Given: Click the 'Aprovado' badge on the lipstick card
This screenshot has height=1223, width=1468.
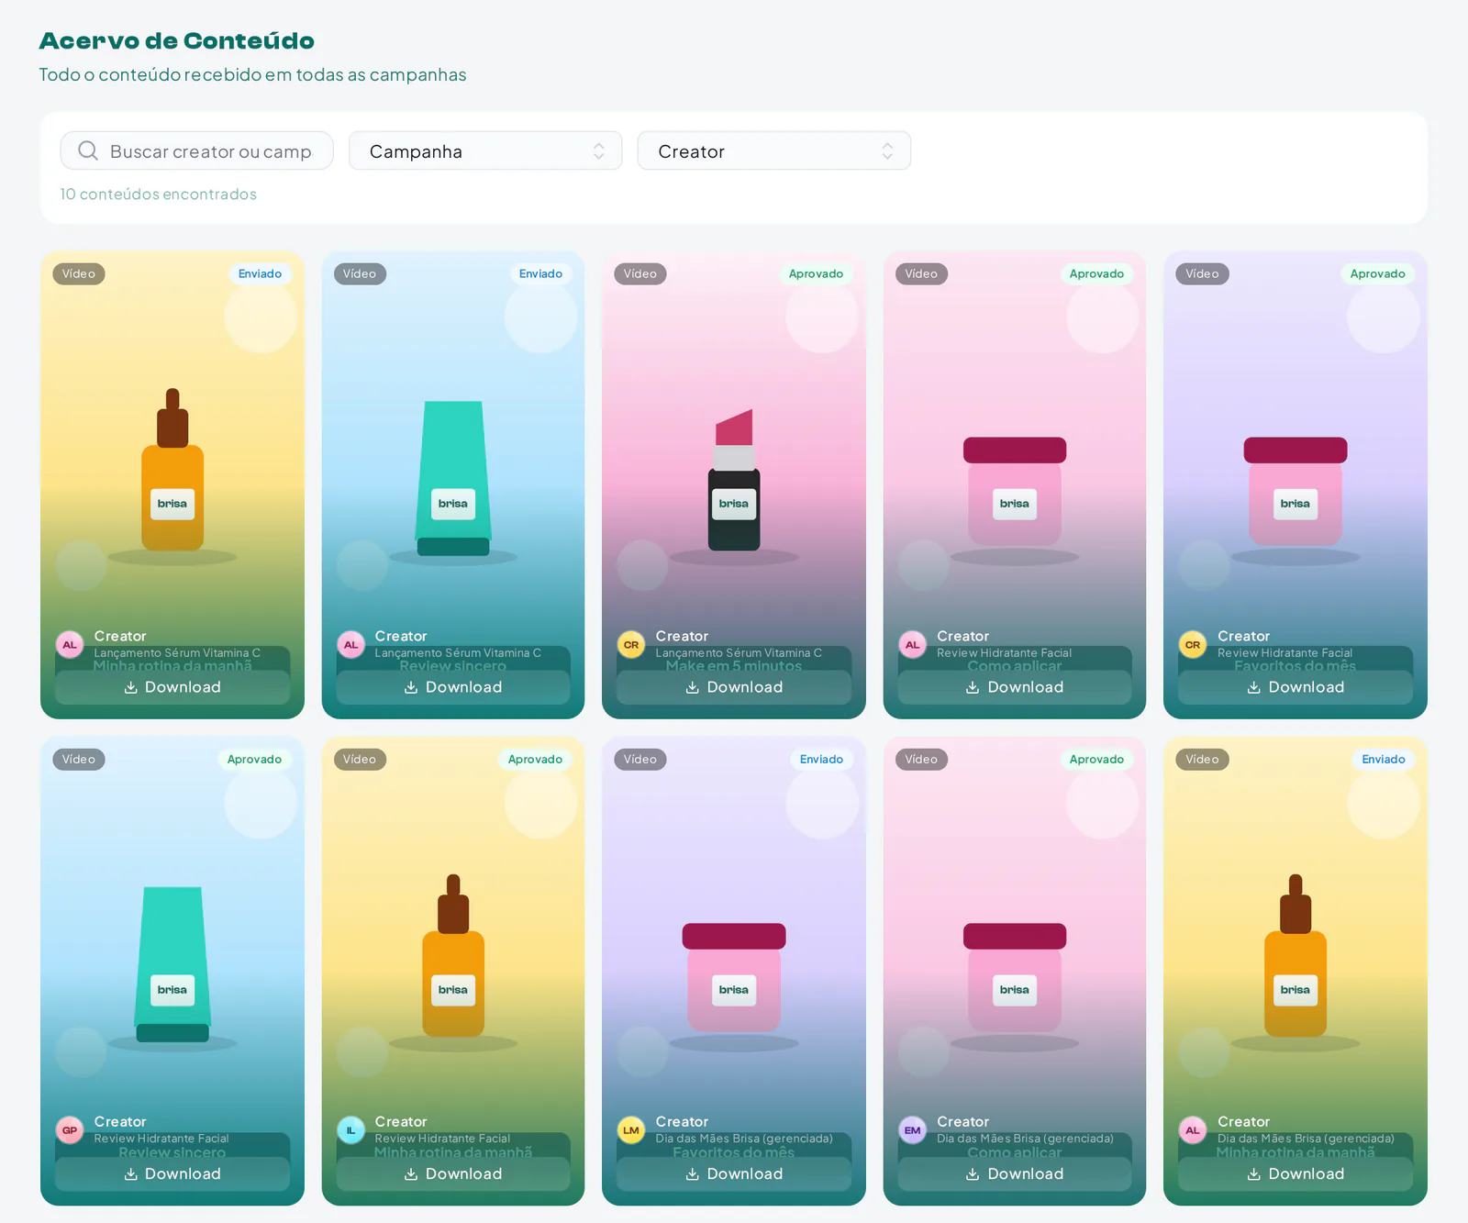Looking at the screenshot, I should click(x=816, y=273).
